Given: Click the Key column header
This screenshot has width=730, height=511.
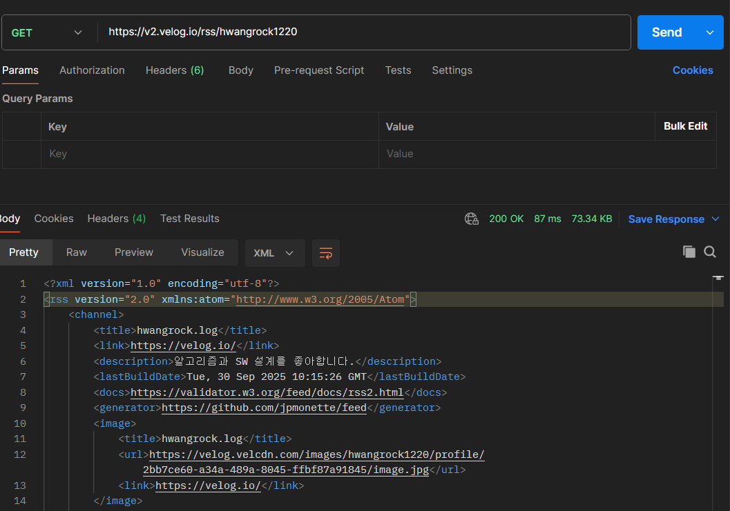Looking at the screenshot, I should 58,126.
